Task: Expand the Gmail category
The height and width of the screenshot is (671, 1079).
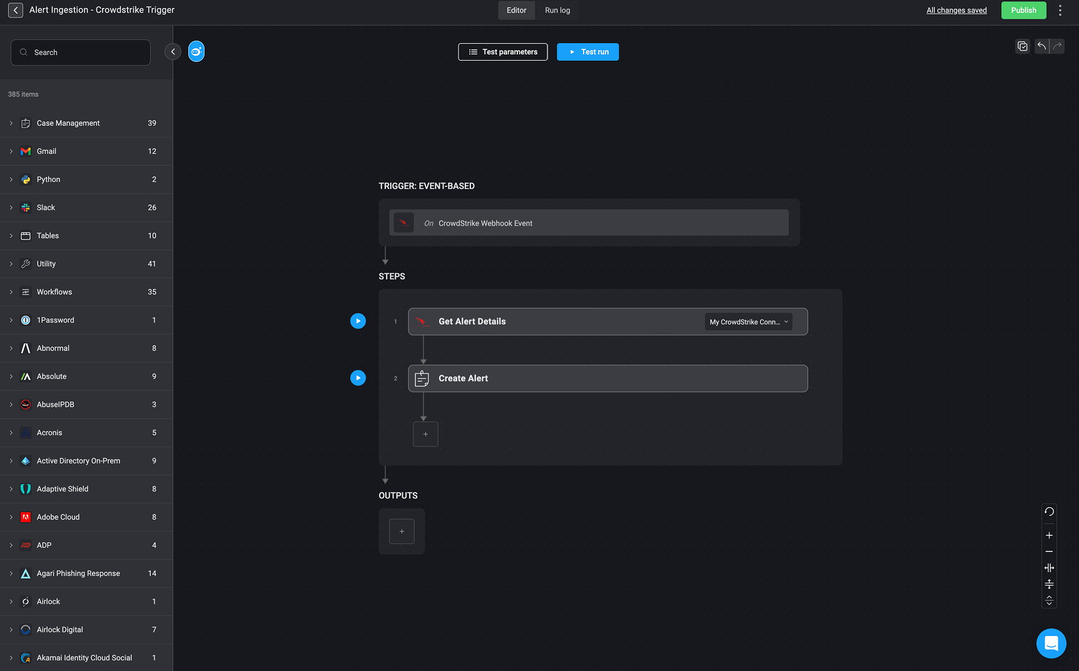Action: (x=11, y=151)
